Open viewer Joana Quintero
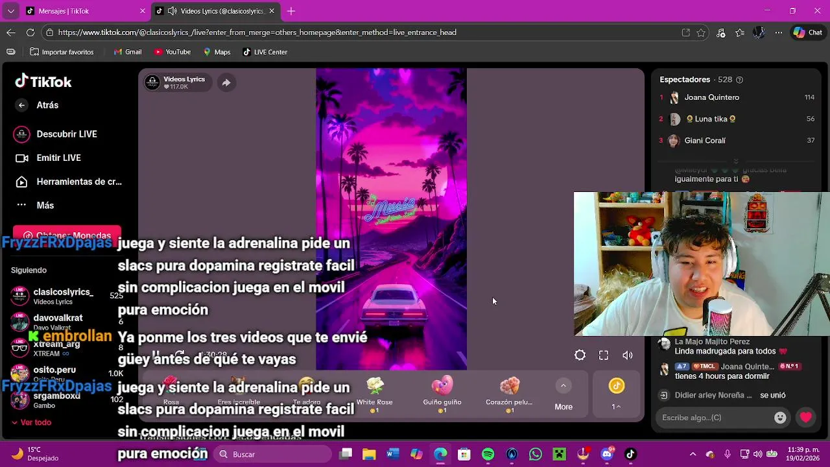Viewport: 830px width, 467px height. (x=737, y=97)
